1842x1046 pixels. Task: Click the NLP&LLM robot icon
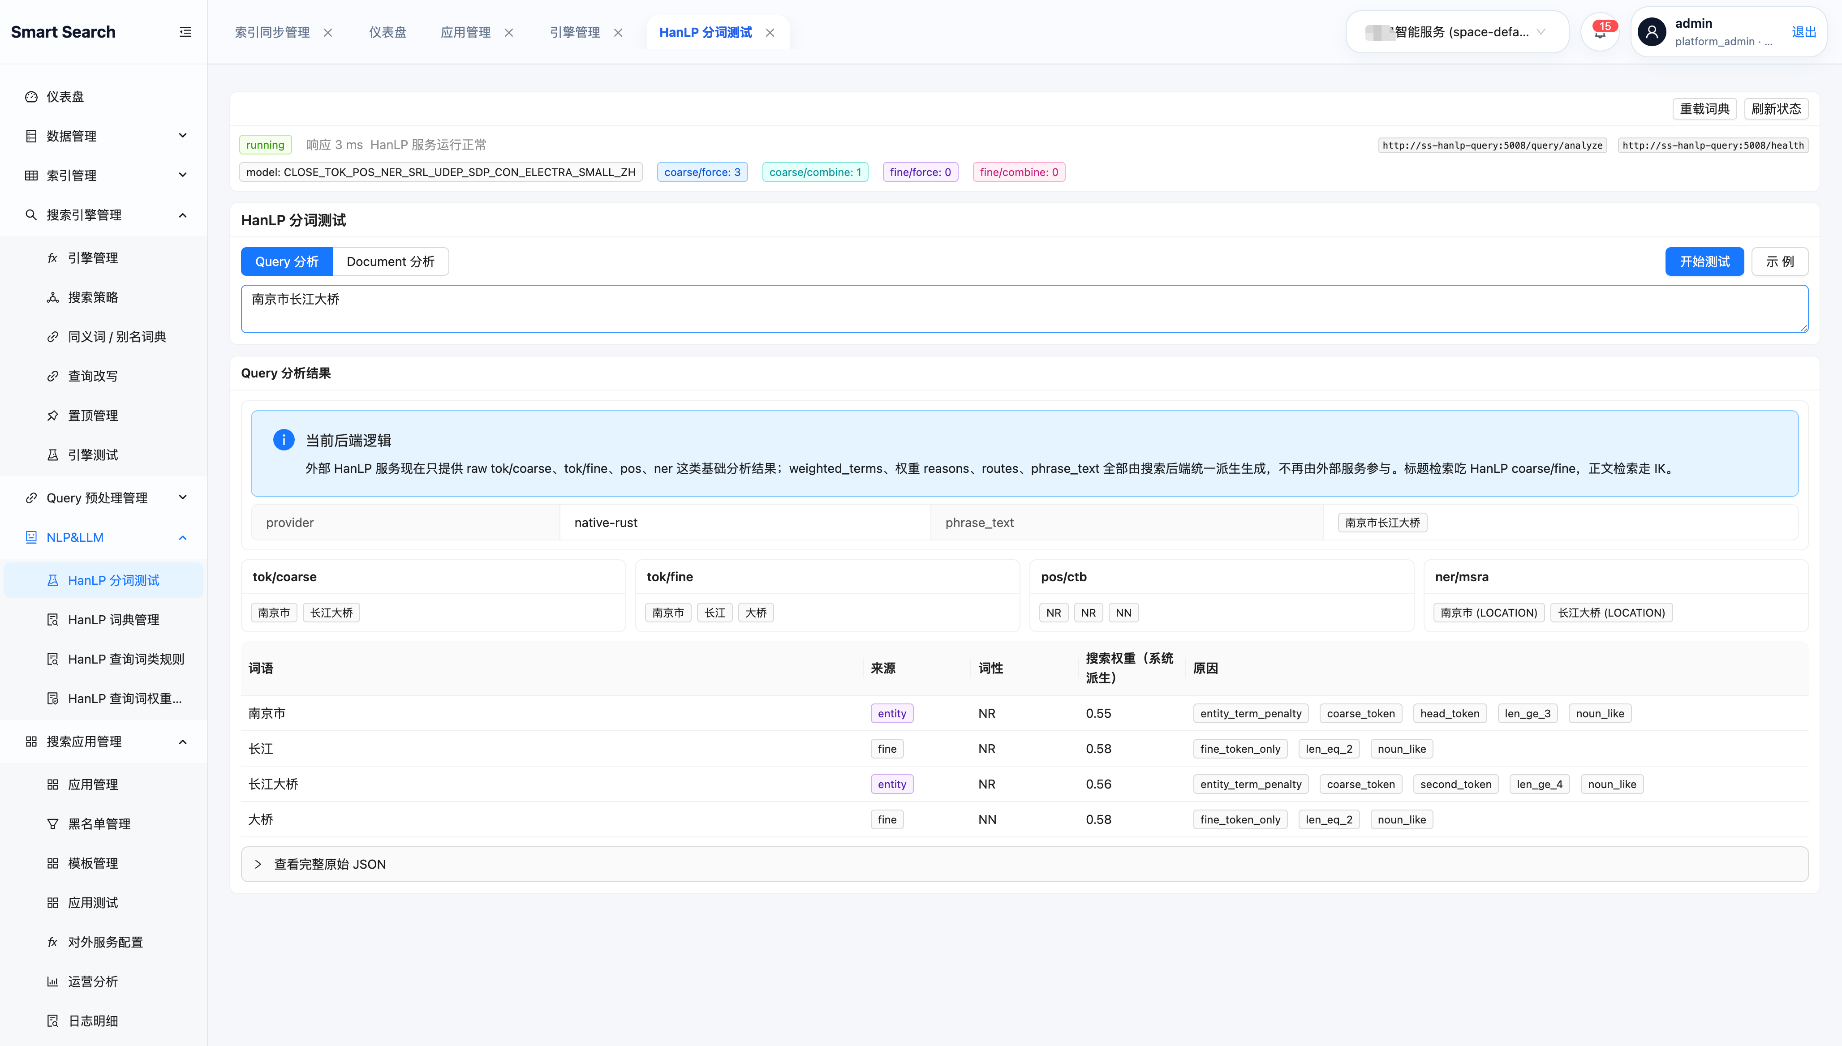[x=31, y=537]
